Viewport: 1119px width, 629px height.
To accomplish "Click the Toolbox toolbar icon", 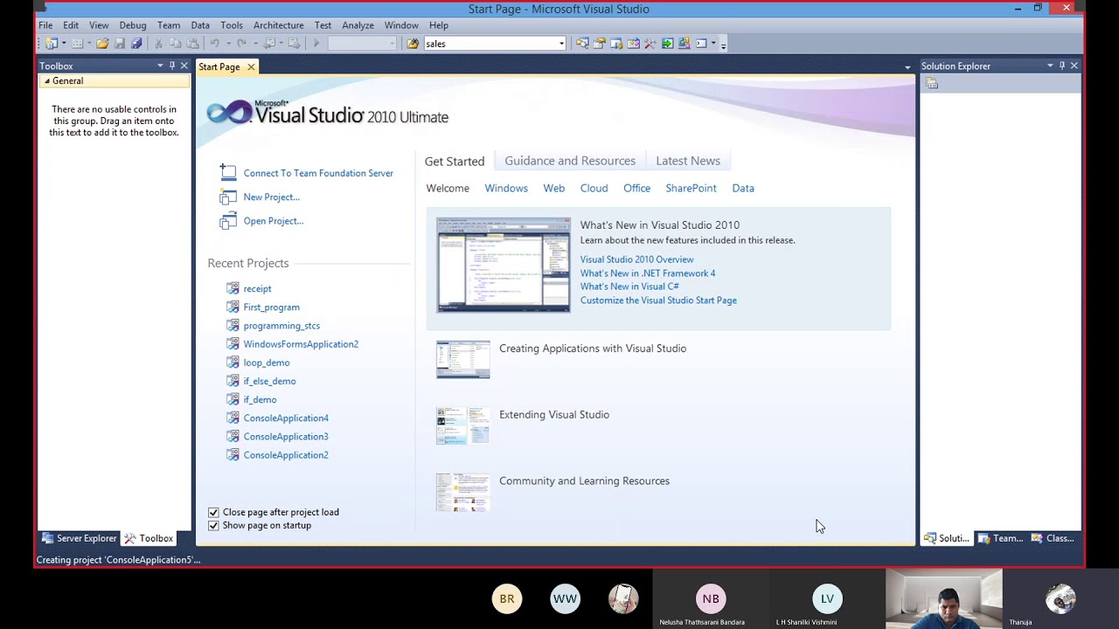I will (x=650, y=44).
